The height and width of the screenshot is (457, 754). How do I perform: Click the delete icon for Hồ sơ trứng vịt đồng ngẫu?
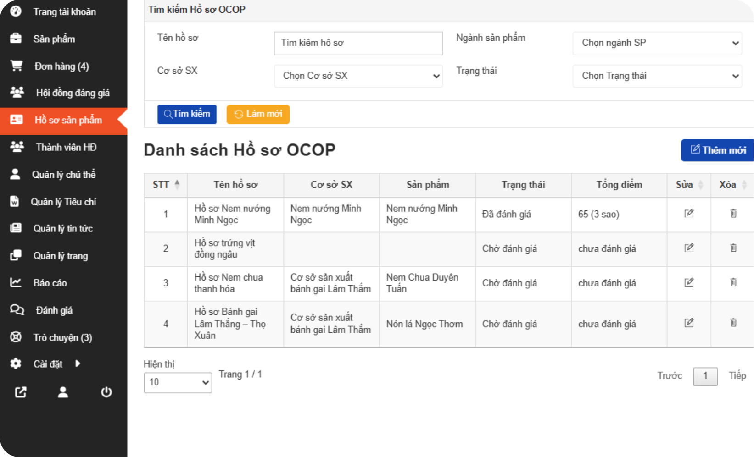pyautogui.click(x=733, y=248)
